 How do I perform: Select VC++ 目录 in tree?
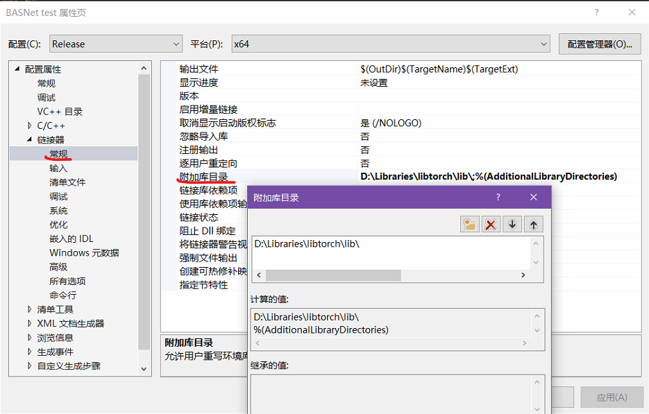tap(60, 112)
